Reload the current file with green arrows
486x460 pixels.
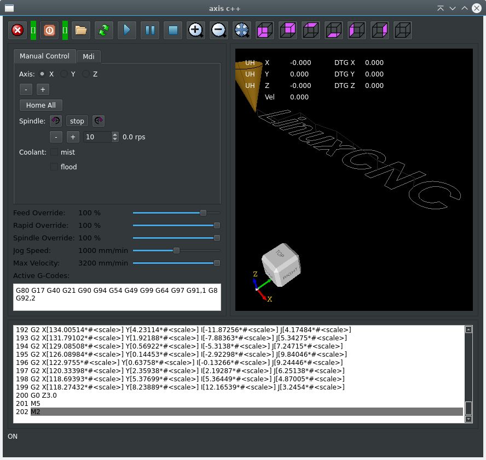tap(104, 30)
